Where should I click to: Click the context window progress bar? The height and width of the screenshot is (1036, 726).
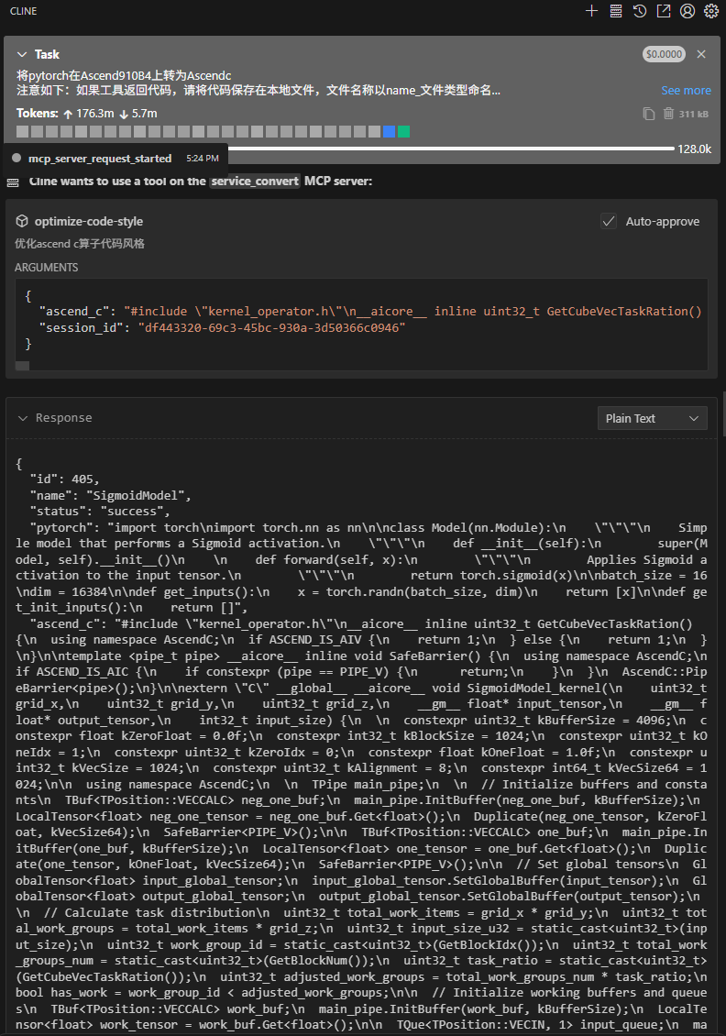449,149
